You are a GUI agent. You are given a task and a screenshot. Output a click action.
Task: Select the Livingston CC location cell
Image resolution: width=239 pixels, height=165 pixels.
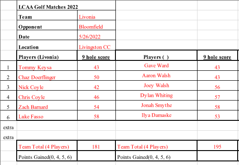pos(97,45)
